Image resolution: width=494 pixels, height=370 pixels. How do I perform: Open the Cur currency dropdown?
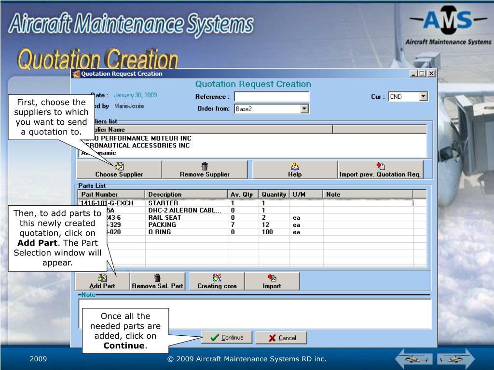(x=424, y=96)
